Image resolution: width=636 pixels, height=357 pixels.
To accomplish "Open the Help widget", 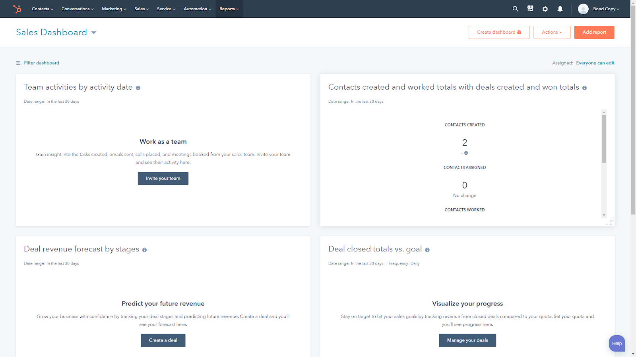I will point(617,344).
